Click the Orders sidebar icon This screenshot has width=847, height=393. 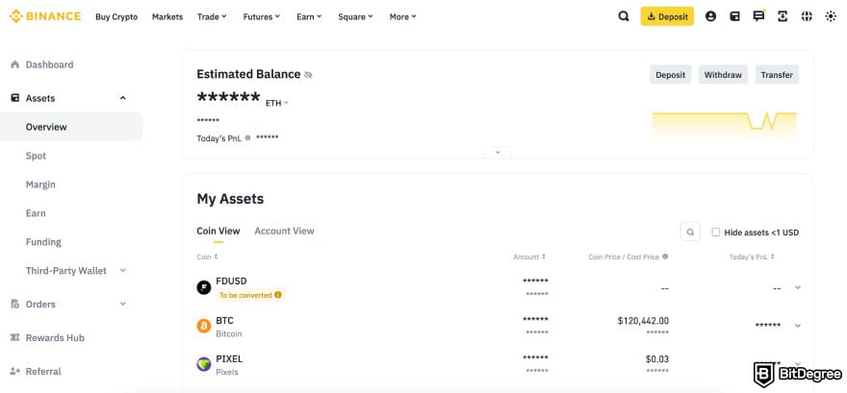click(x=15, y=304)
